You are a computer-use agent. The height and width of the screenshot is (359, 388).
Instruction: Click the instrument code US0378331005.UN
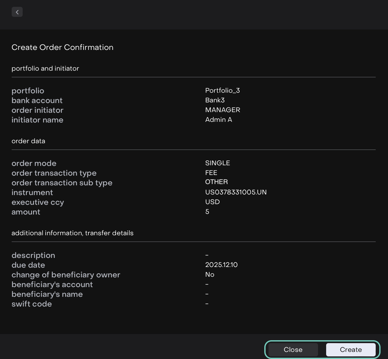click(236, 192)
